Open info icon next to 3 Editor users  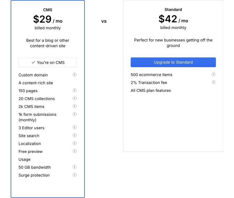pyautogui.click(x=74, y=128)
